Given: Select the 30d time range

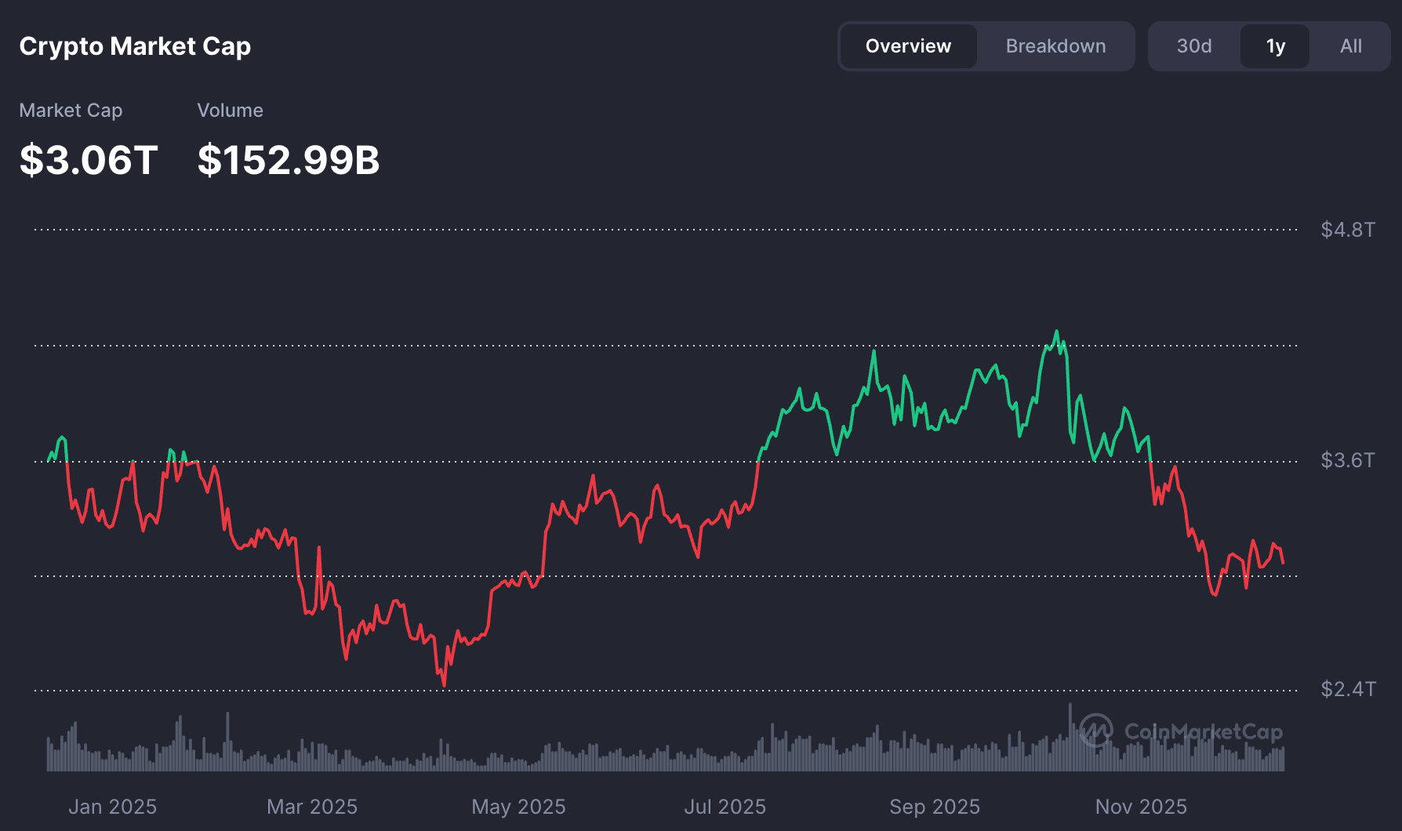Looking at the screenshot, I should coord(1193,46).
